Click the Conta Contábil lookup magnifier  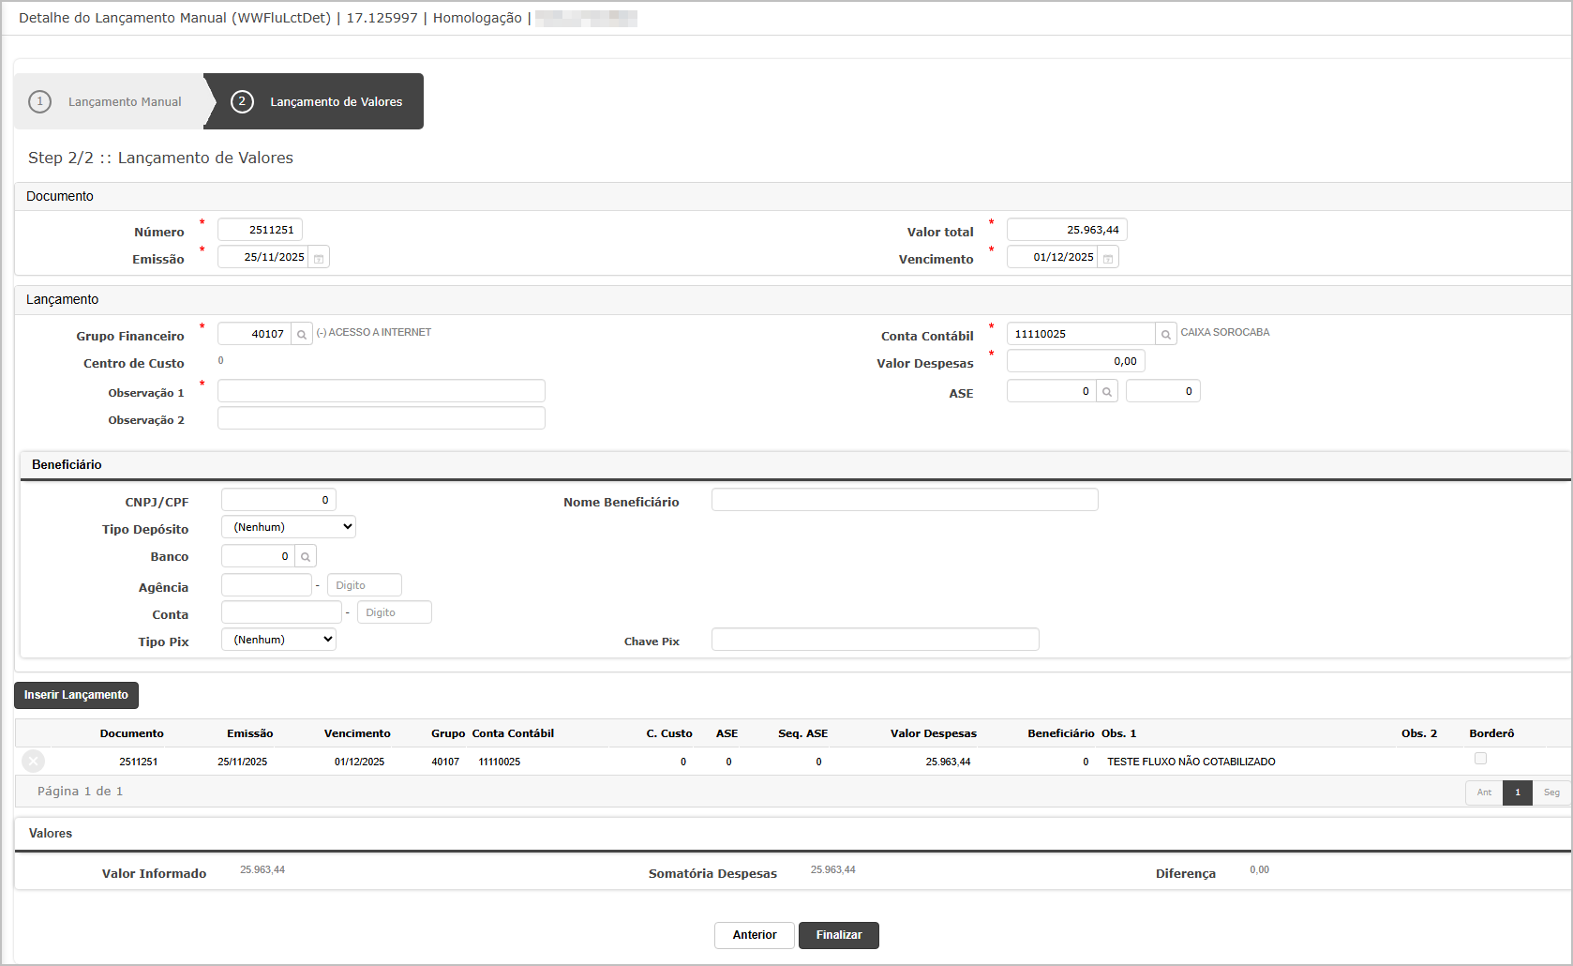tap(1166, 335)
